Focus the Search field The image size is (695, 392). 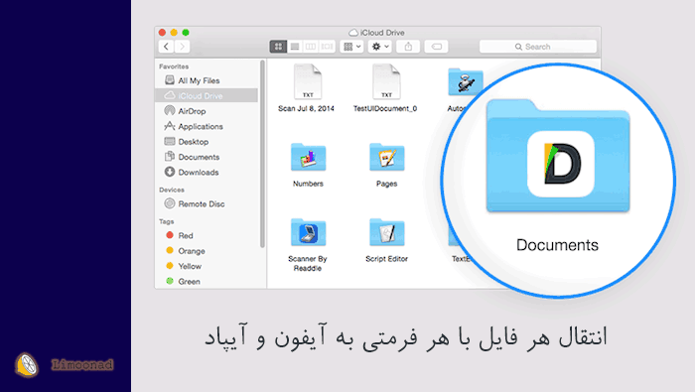click(x=538, y=47)
